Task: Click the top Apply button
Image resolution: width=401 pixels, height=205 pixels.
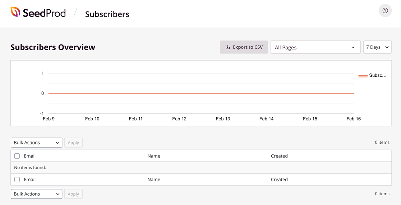Action: [x=73, y=143]
